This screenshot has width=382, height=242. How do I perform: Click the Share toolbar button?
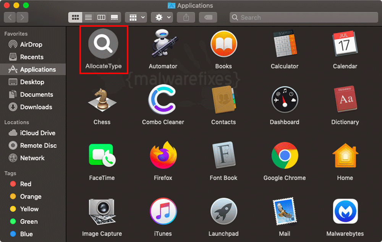click(186, 17)
